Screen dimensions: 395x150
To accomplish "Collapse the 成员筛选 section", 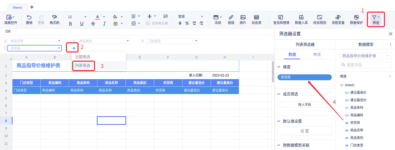I will click(x=279, y=94).
